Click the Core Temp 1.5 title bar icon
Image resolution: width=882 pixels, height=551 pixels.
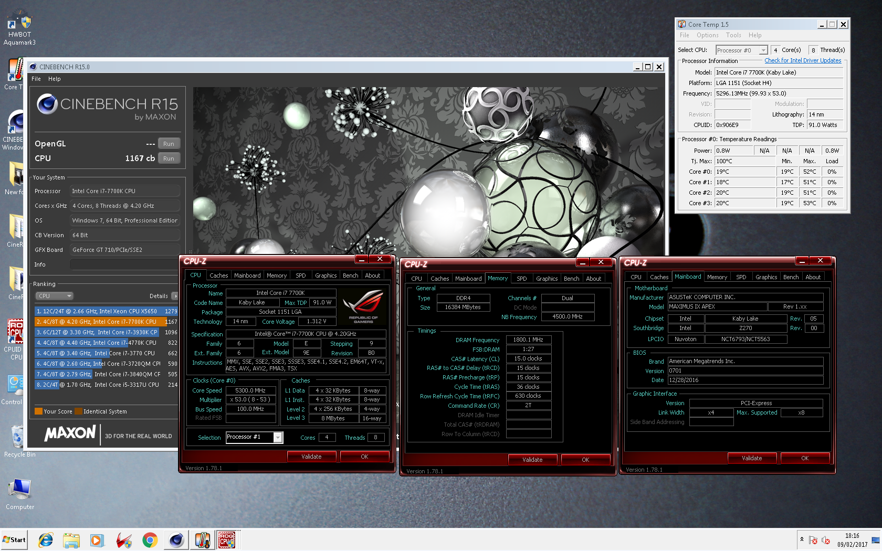click(x=682, y=24)
